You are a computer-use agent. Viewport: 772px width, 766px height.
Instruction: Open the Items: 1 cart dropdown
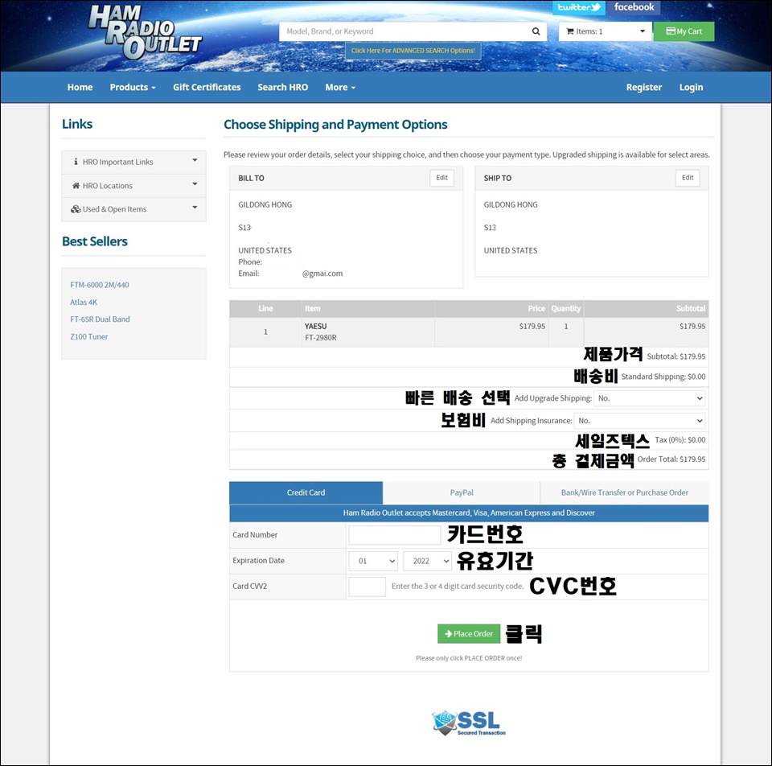click(x=605, y=31)
